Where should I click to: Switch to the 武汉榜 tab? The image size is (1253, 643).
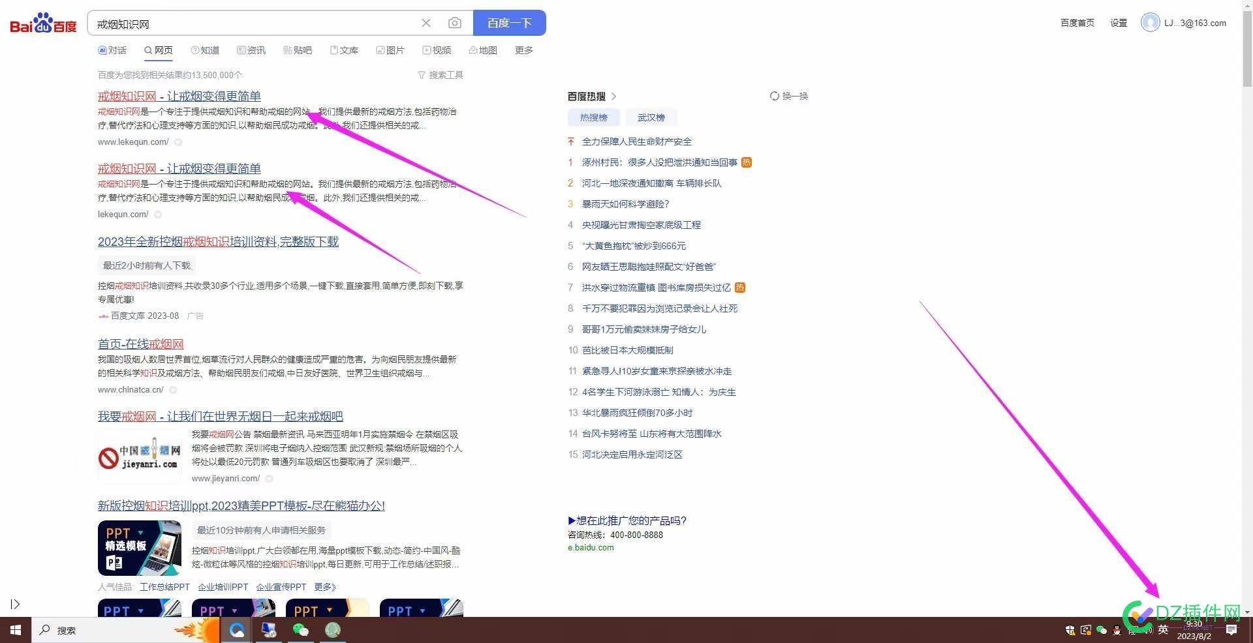651,117
